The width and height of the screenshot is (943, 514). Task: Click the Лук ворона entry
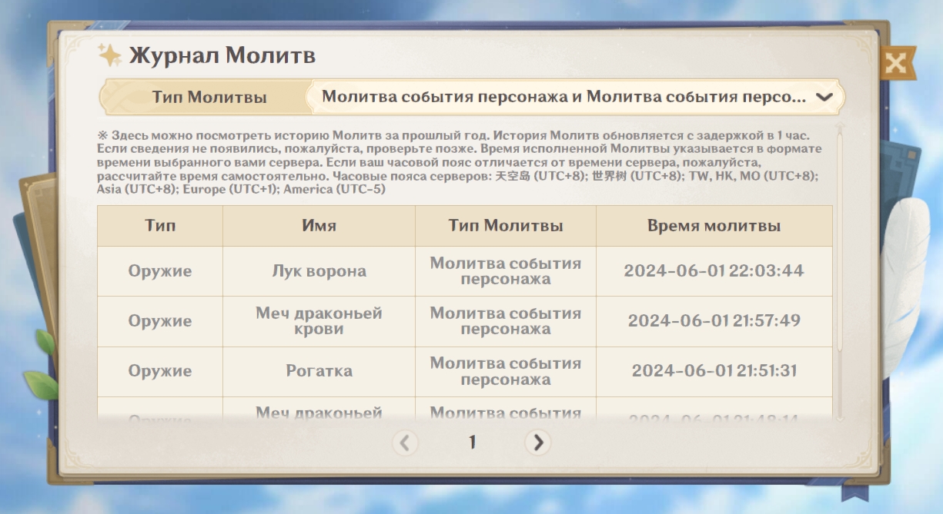point(319,271)
